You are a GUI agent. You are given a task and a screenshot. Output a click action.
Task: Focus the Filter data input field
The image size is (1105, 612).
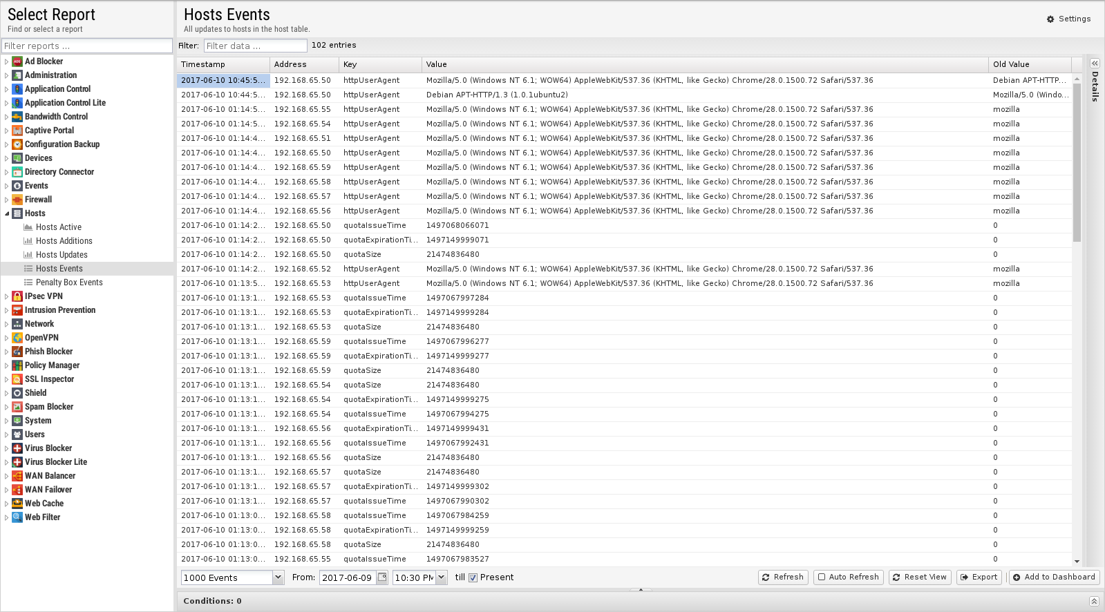(x=255, y=46)
